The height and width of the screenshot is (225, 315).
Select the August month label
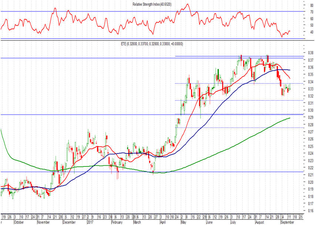259,222
